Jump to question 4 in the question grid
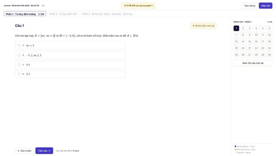The image size is (276, 156). (256, 28)
